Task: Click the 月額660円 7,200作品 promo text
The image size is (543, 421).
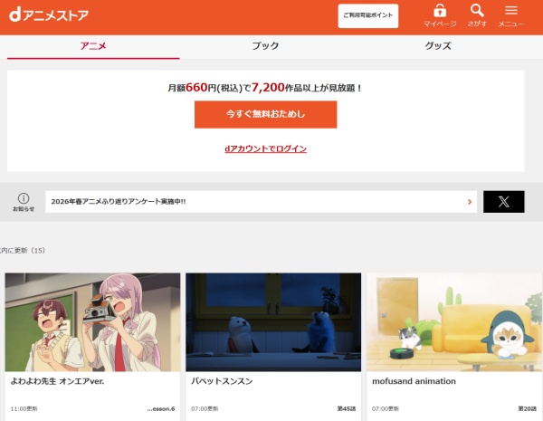Action: [x=265, y=88]
